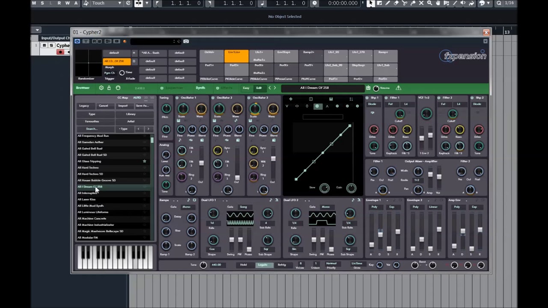Toggle the lock icon beside Browser
The width and height of the screenshot is (548, 308).
(109, 88)
